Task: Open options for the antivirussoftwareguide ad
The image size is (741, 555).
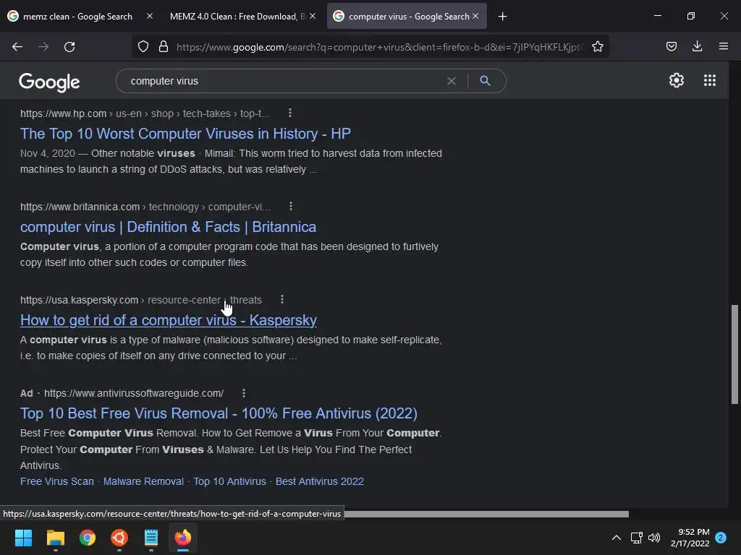Action: point(244,392)
